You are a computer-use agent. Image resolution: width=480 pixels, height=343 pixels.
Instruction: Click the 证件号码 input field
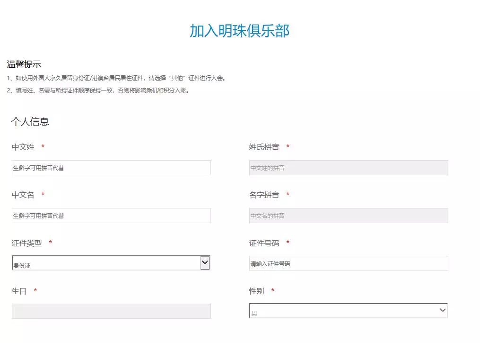[349, 263]
